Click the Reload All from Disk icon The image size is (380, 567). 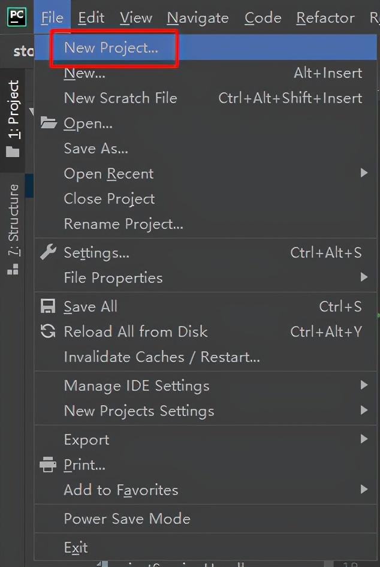pos(48,331)
